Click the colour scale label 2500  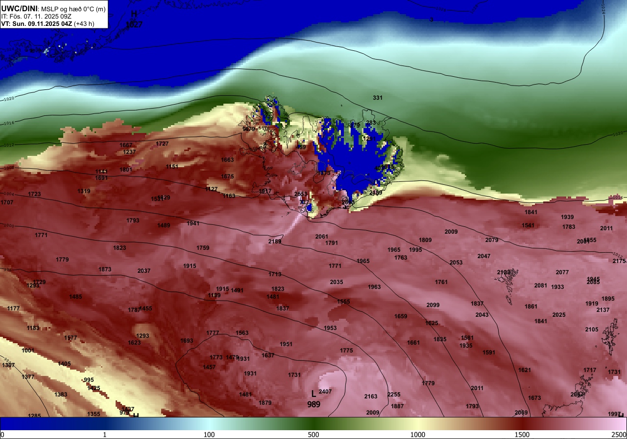[619, 435]
